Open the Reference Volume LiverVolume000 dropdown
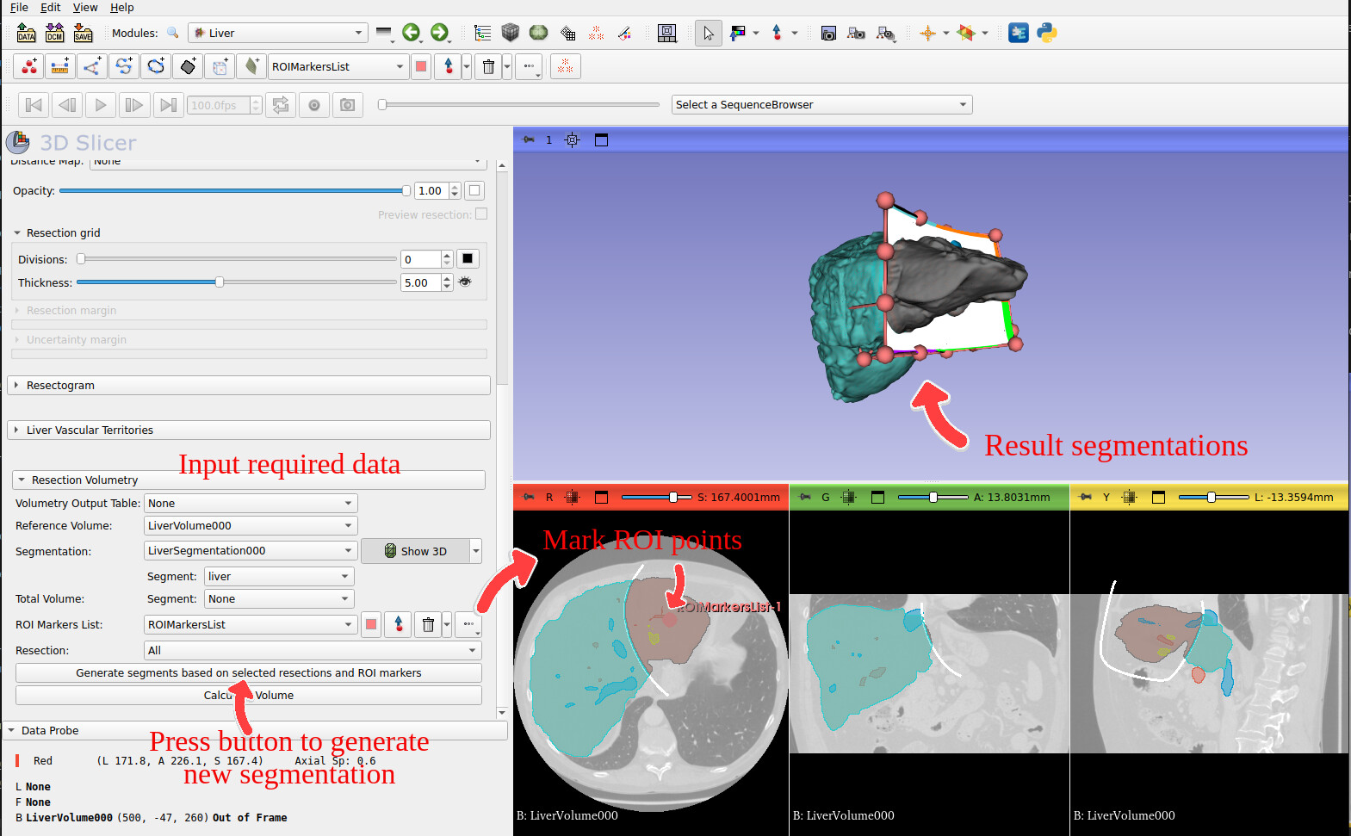This screenshot has height=836, width=1351. click(x=251, y=525)
